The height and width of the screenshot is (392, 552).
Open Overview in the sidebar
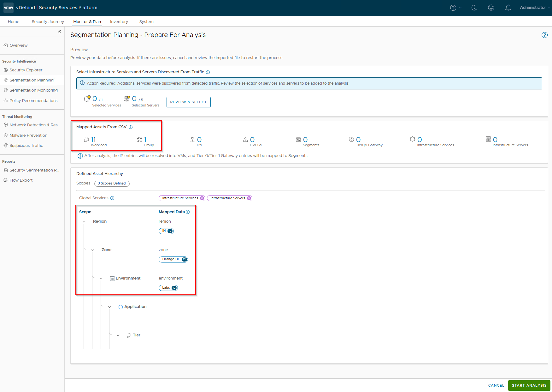(19, 45)
